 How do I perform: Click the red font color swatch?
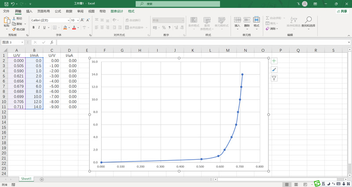tap(74, 27)
